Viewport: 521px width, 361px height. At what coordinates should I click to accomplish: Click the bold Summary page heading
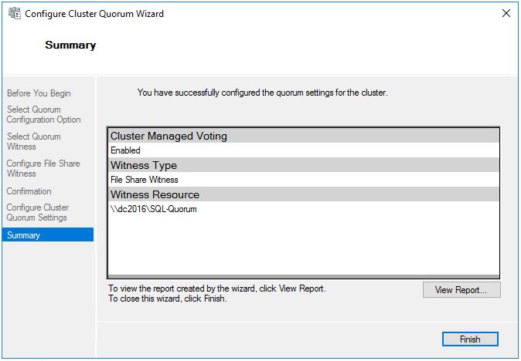click(70, 45)
